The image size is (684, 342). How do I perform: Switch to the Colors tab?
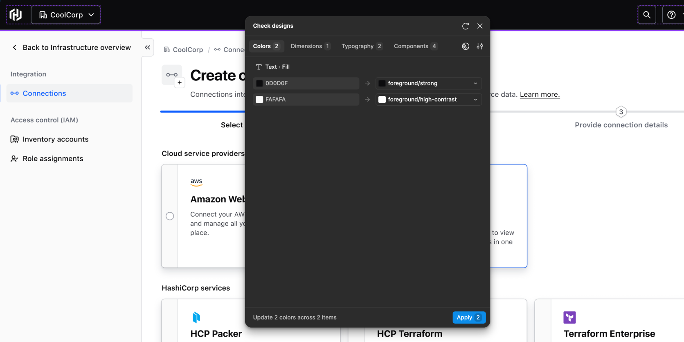(266, 46)
